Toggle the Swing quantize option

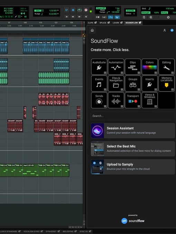164,13
